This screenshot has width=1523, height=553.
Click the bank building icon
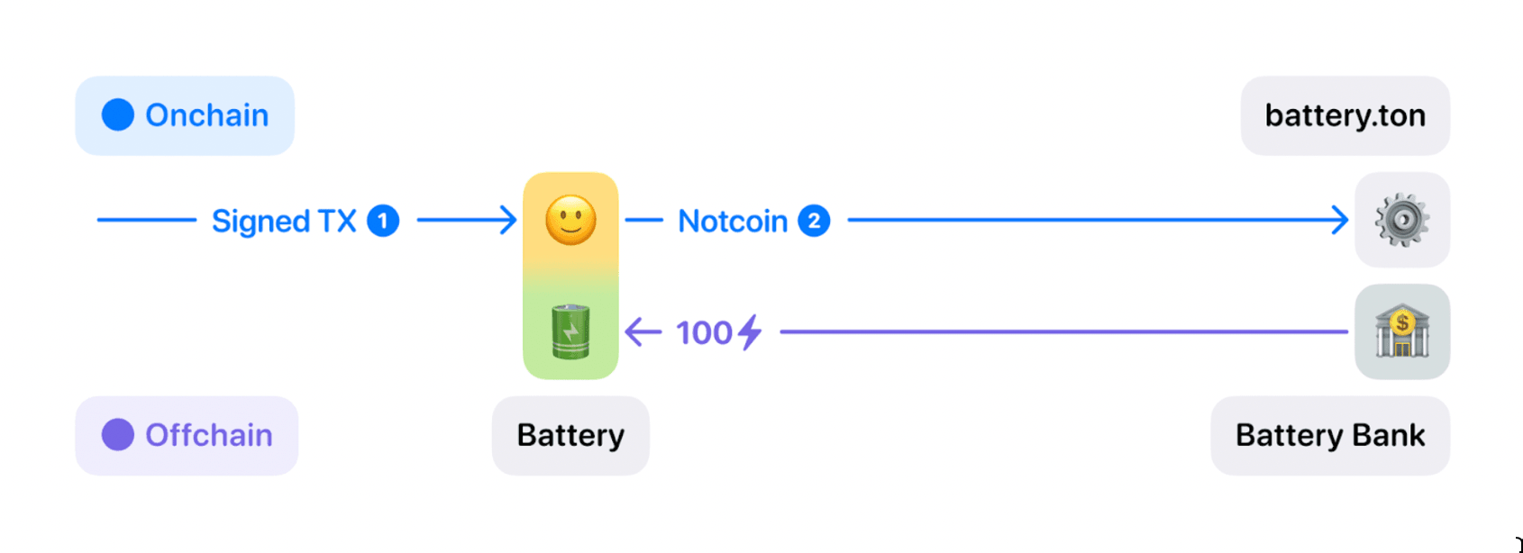(1401, 331)
